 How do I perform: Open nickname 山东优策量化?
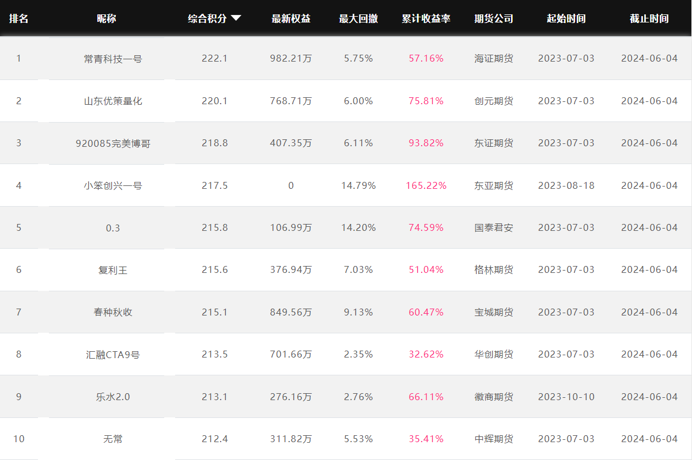[113, 101]
